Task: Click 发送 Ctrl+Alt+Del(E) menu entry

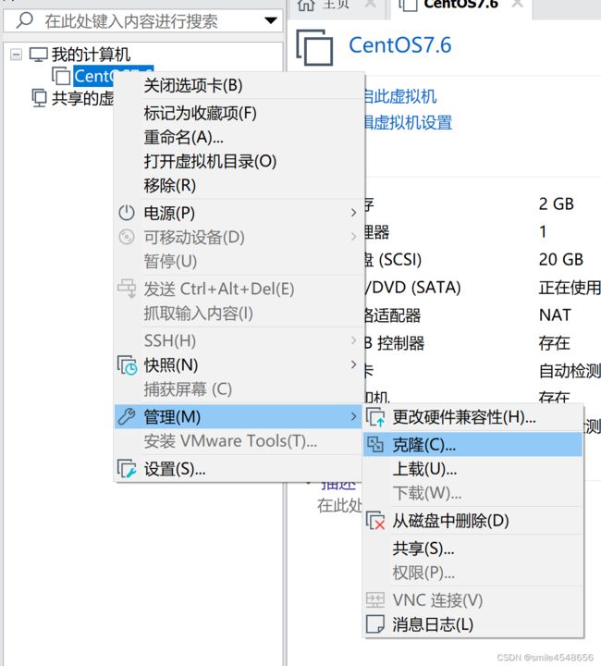Action: [239, 289]
